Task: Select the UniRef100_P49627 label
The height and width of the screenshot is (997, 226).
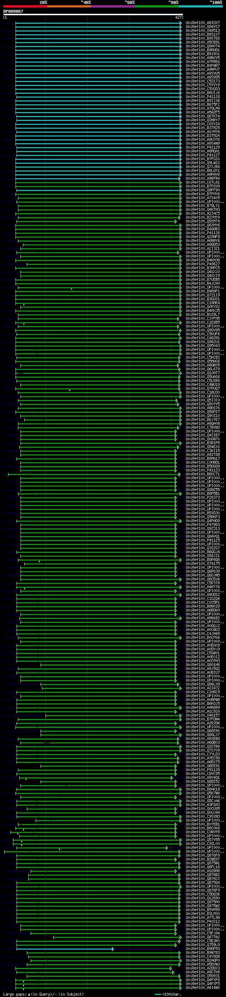Action: click(202, 264)
